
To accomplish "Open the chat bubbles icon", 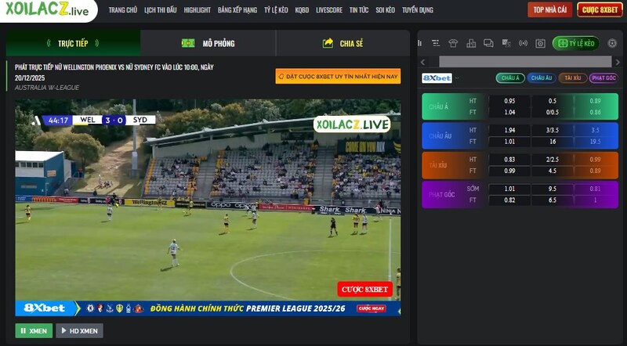I will [488, 43].
